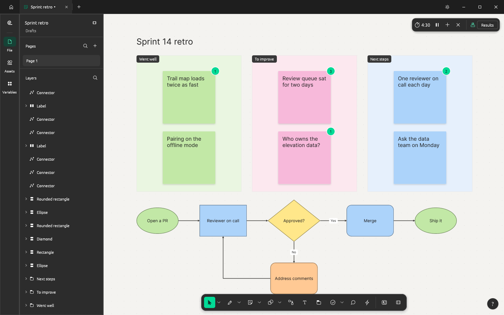Click the column layout icon in bottom toolbar
This screenshot has width=504, height=315.
tap(398, 302)
